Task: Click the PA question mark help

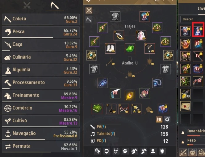Action: pyautogui.click(x=104, y=127)
